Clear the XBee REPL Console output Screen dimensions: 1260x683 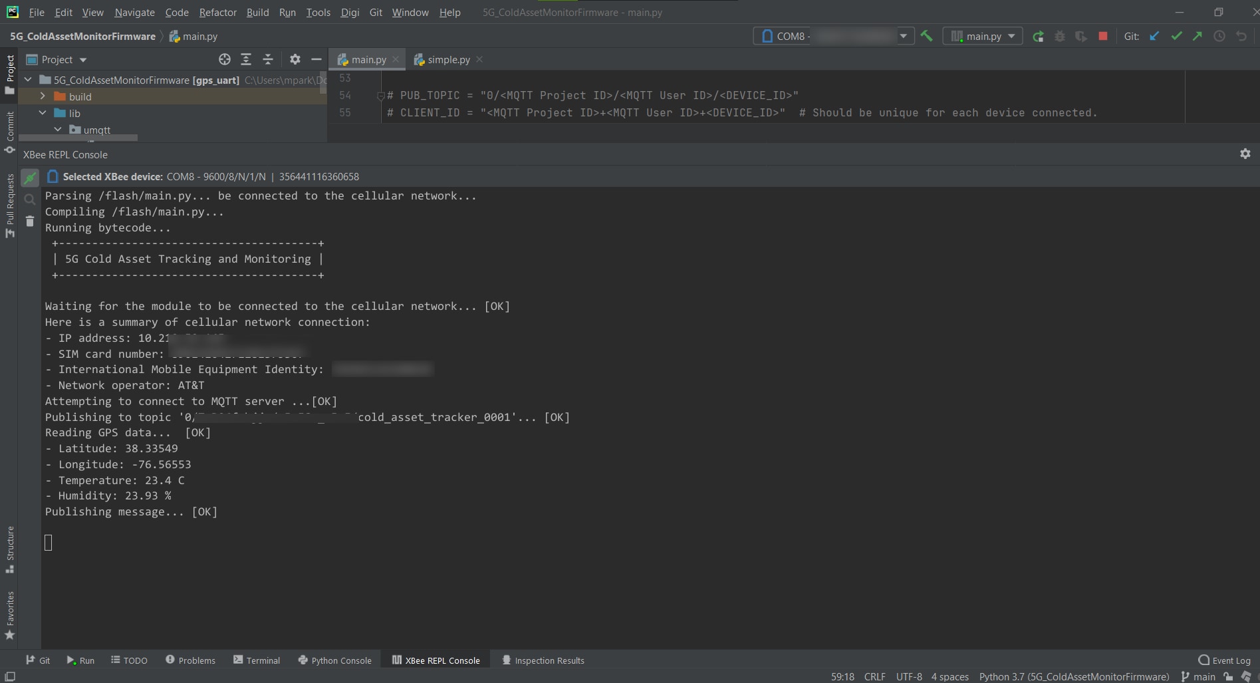(29, 221)
